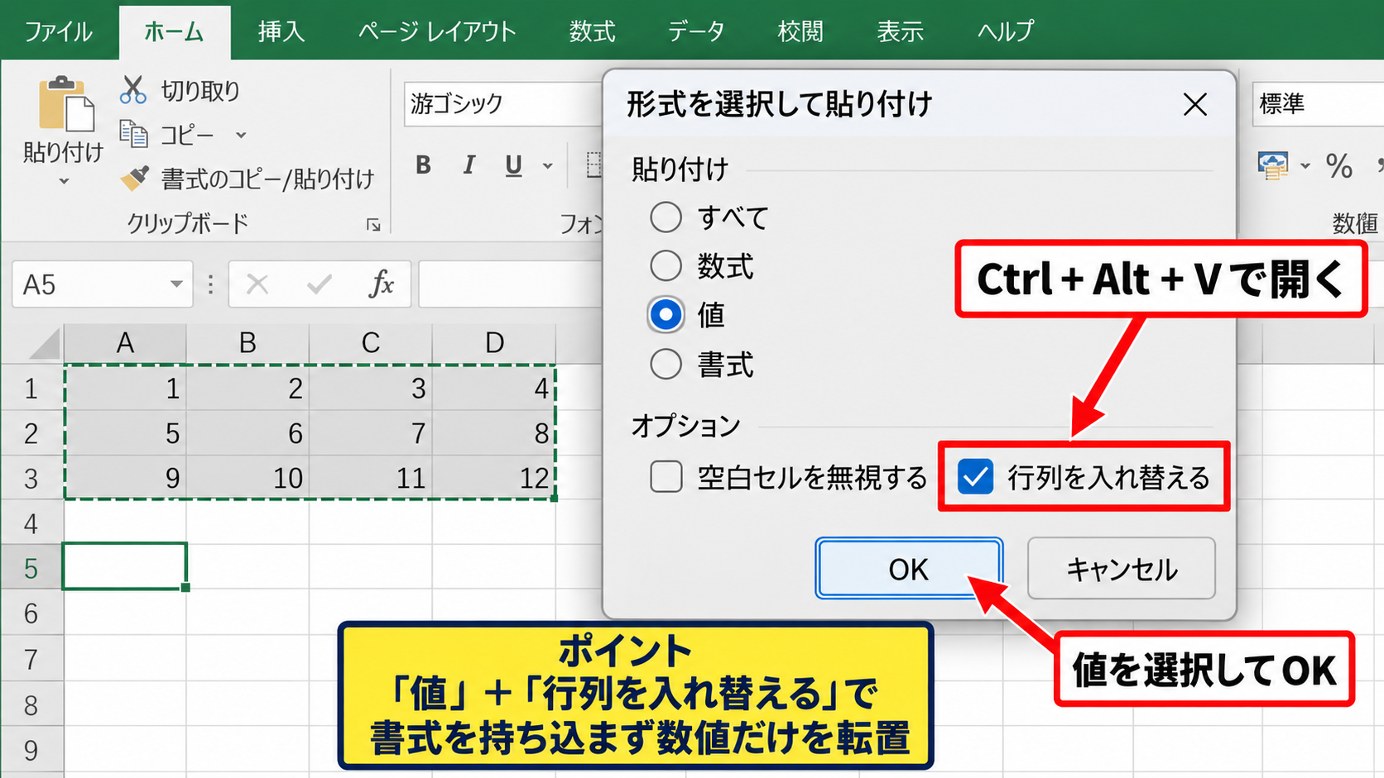
Task: Click the OK button
Action: (909, 568)
